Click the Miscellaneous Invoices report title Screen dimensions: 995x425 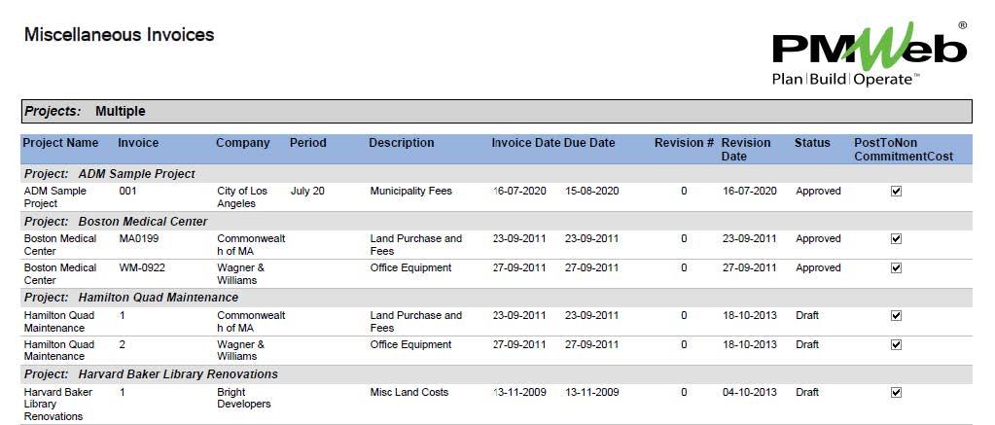[119, 35]
